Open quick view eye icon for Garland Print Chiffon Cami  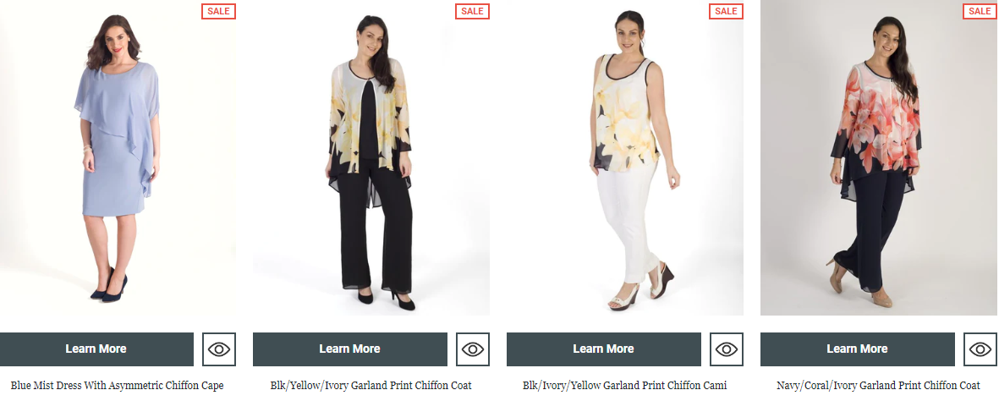pyautogui.click(x=727, y=349)
